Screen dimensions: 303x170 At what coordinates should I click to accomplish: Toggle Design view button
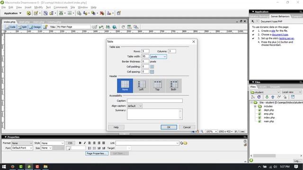pos(35,27)
